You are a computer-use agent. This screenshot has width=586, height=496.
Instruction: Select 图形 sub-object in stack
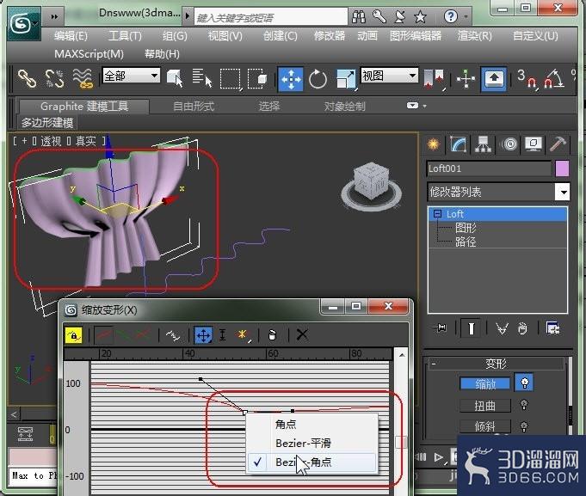466,228
